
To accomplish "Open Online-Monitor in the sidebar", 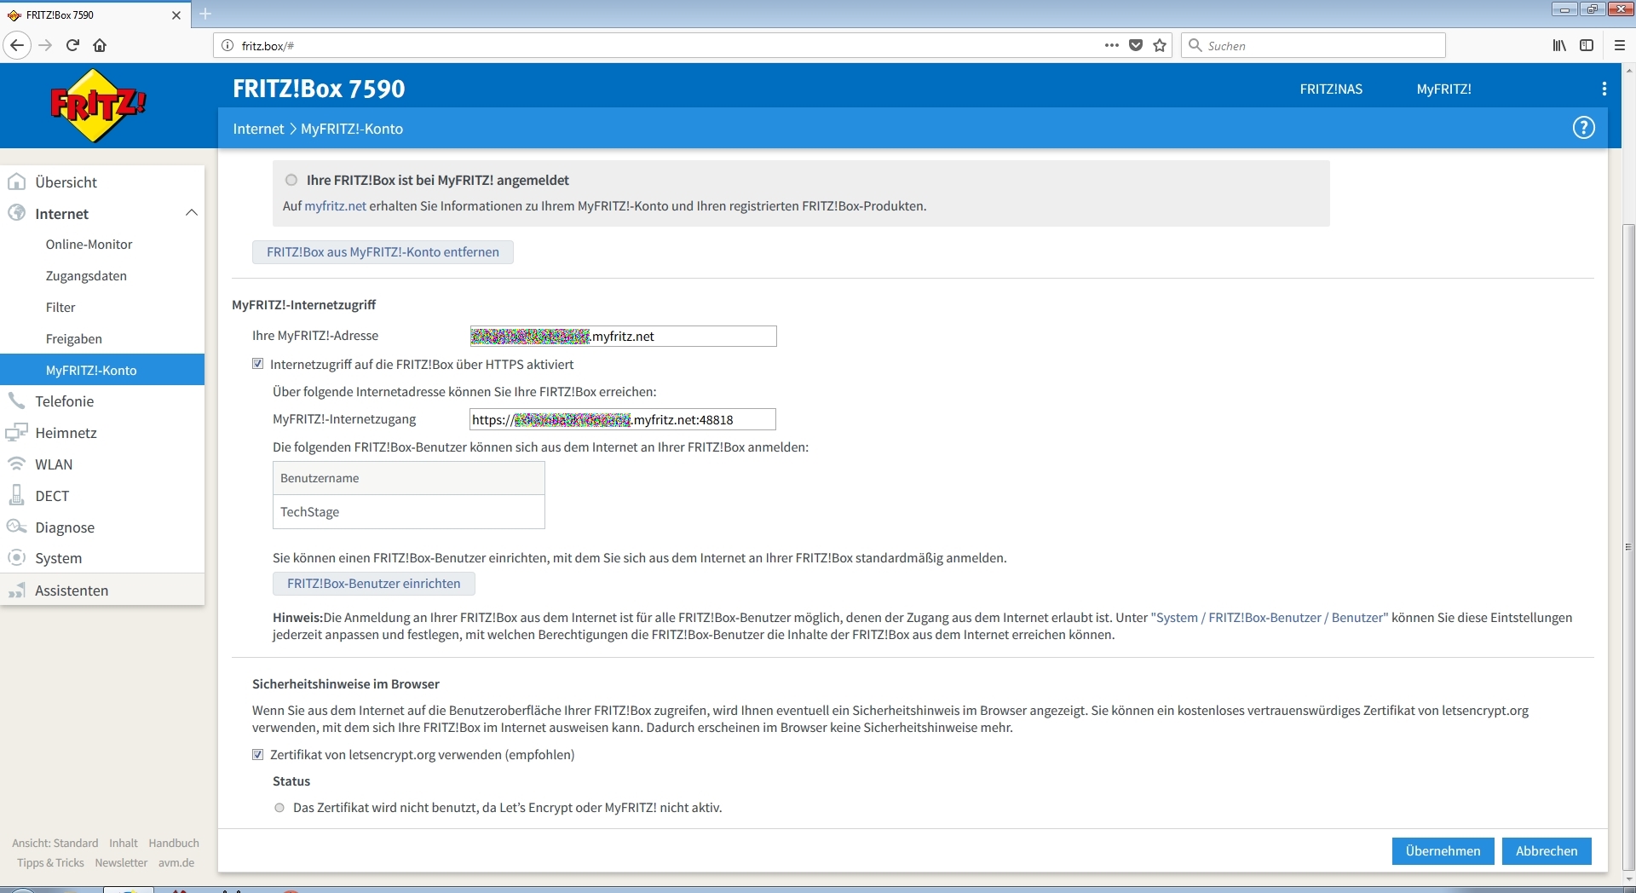I will (89, 245).
